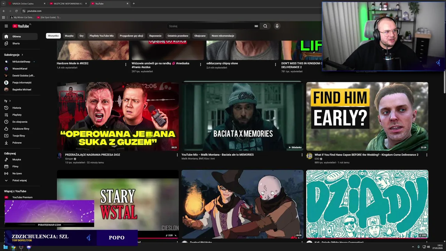Open options for odkluczamy chipsy słone

275,64
